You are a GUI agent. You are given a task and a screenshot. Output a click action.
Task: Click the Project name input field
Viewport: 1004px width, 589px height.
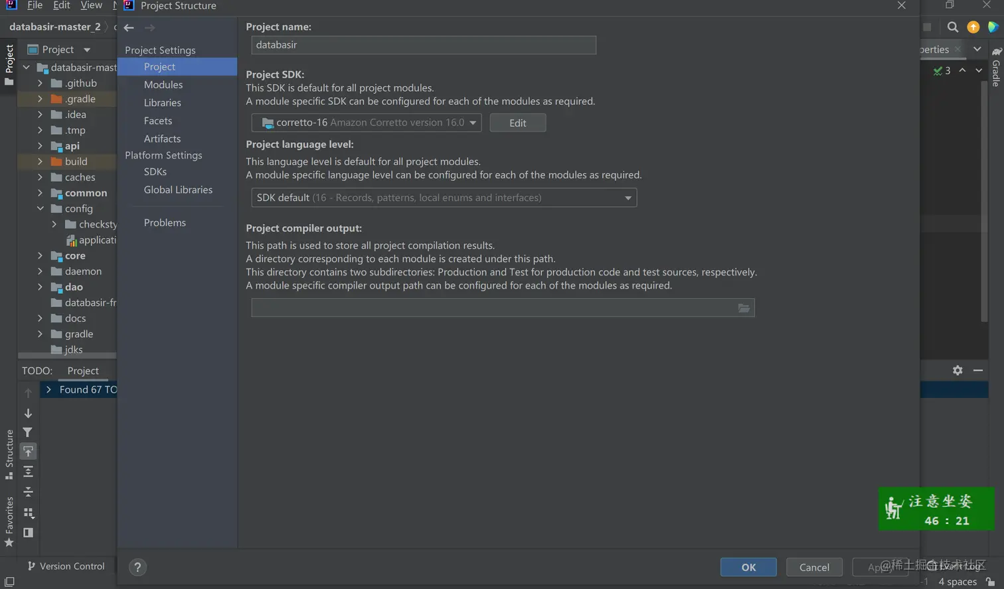(424, 45)
